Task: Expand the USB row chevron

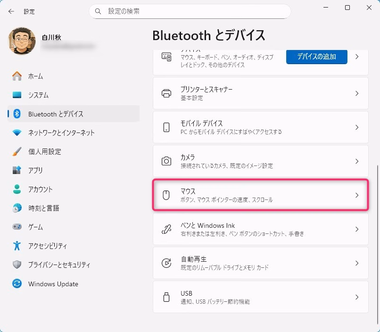Action: 357,297
